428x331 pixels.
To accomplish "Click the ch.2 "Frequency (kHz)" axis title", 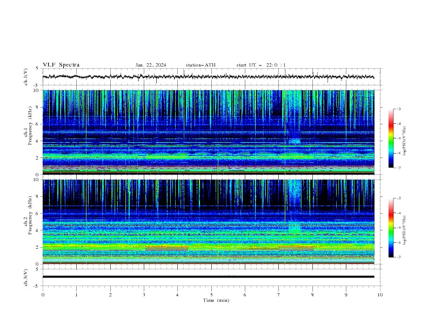I will [30, 215].
